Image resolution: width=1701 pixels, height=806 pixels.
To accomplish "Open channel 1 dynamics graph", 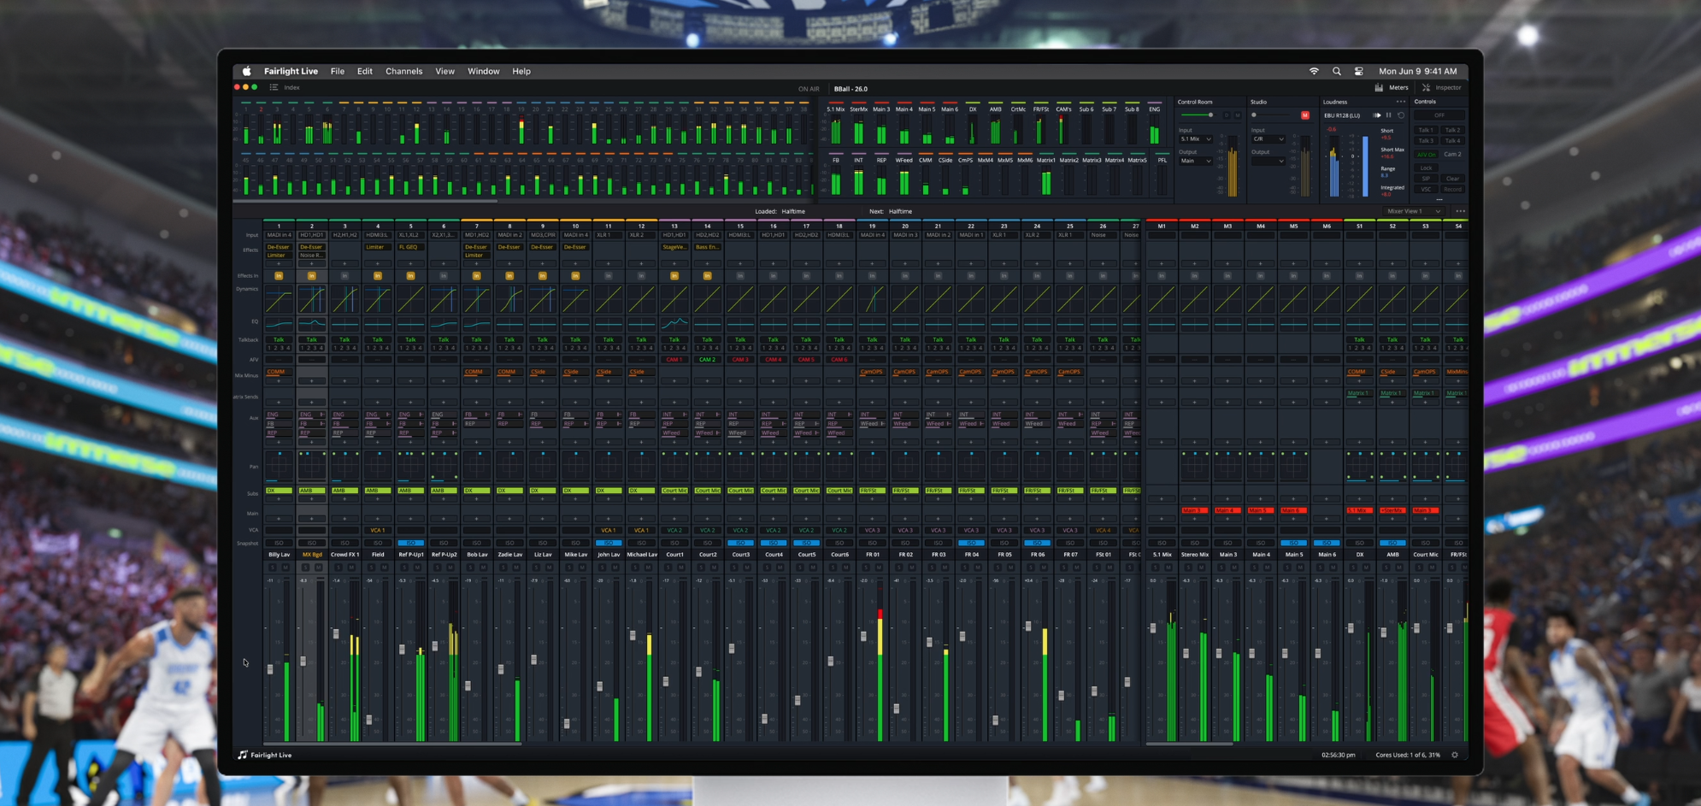I will coord(279,300).
